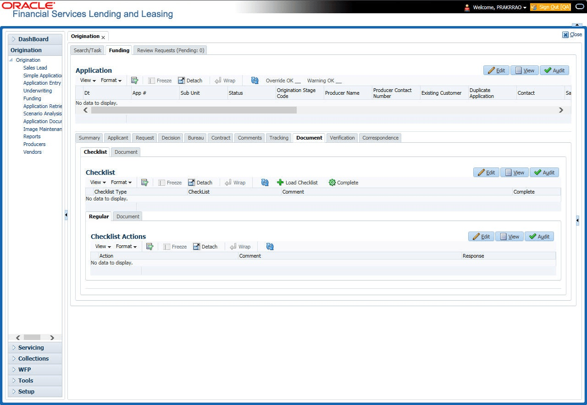Click the Response column header

click(509, 256)
